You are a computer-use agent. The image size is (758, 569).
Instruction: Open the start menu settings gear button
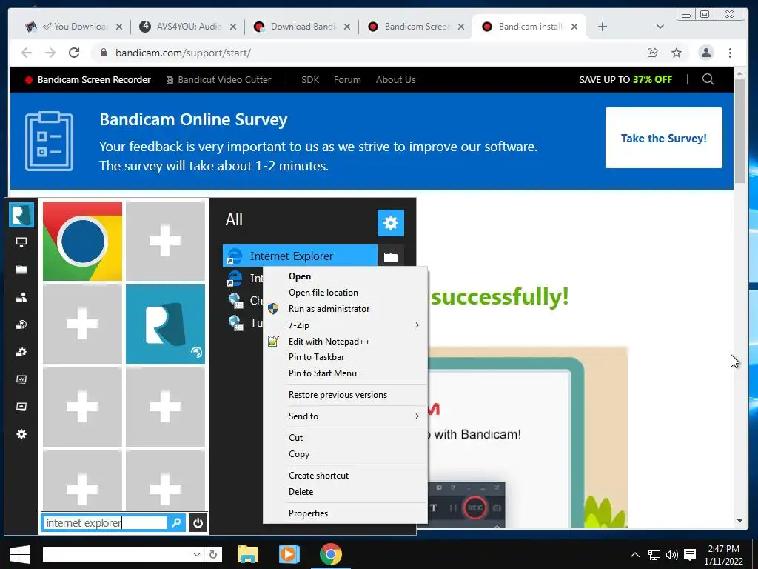click(x=391, y=223)
